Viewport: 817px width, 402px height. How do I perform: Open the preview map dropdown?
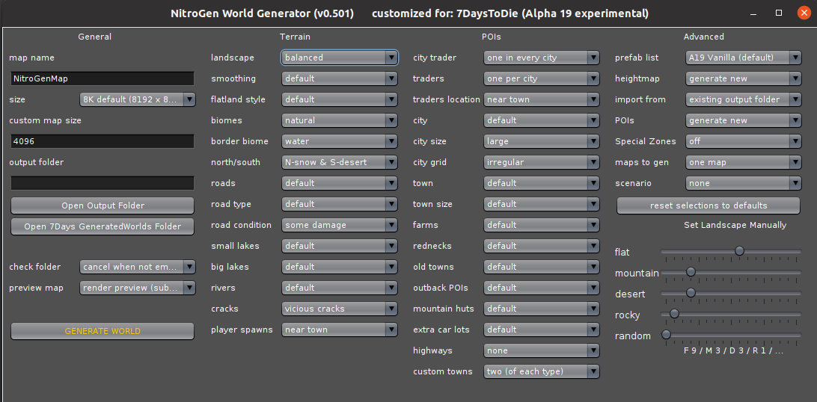pos(138,288)
